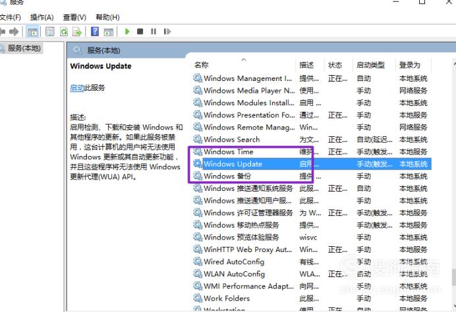Select the Windows 许可证管理器服务 row
The image size is (456, 312).
312,213
